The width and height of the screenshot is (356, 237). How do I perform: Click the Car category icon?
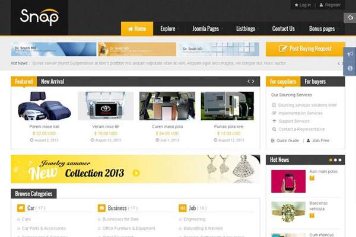21,208
